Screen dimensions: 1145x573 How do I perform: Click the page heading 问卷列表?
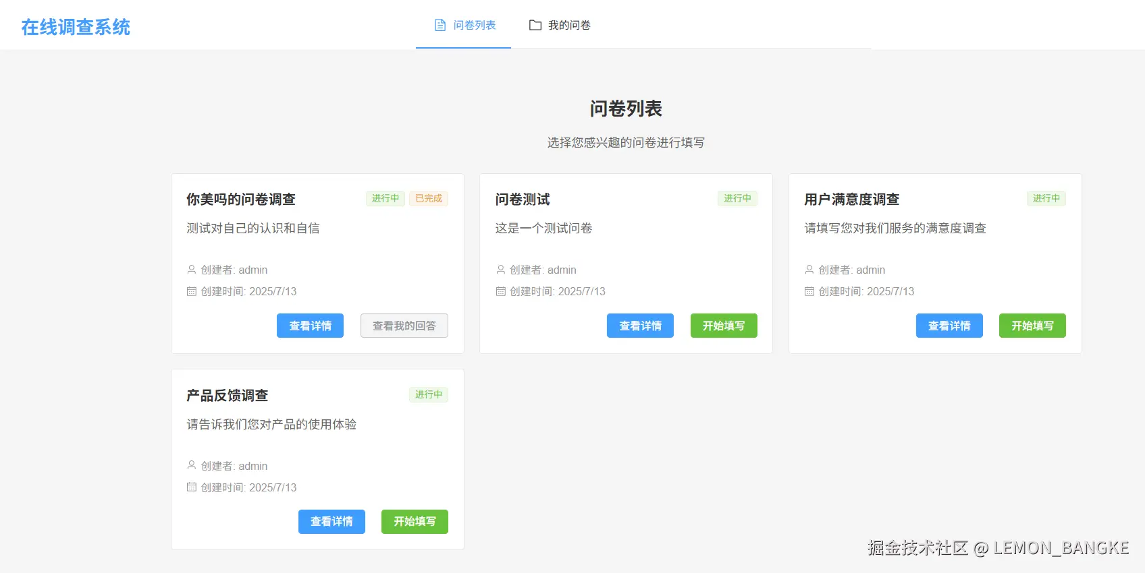pos(626,109)
